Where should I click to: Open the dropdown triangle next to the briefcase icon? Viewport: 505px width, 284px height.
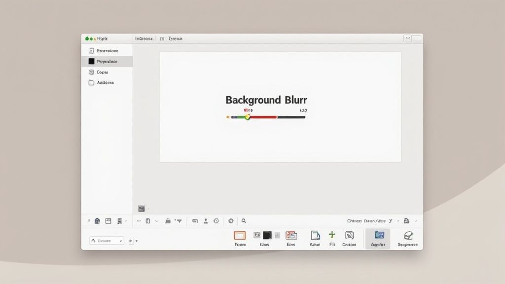coord(179,221)
